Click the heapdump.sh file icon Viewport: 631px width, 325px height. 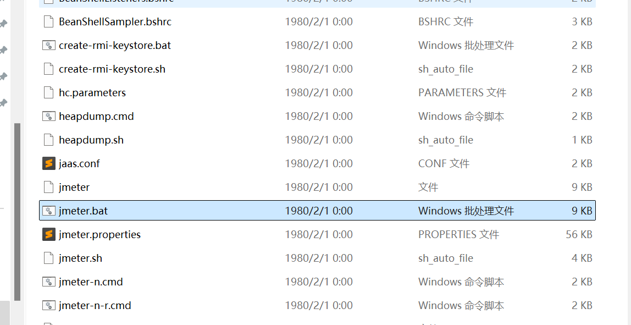[x=48, y=140]
